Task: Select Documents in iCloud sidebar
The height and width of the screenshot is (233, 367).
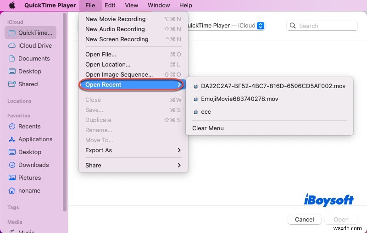Action: tap(30, 59)
